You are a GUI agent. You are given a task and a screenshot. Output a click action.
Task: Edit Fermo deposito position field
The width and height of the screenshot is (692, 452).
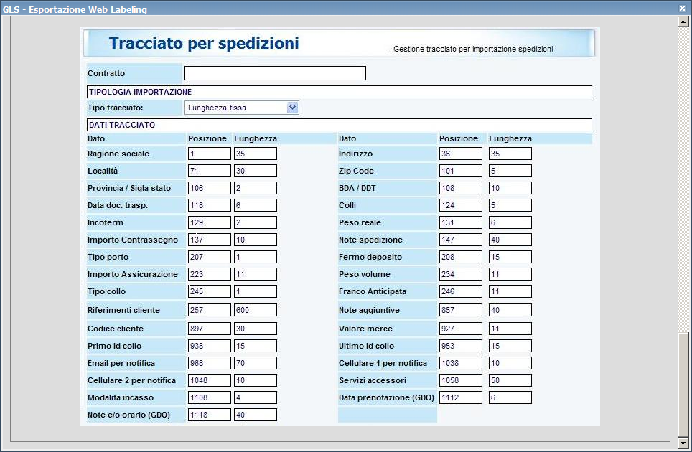pos(461,257)
